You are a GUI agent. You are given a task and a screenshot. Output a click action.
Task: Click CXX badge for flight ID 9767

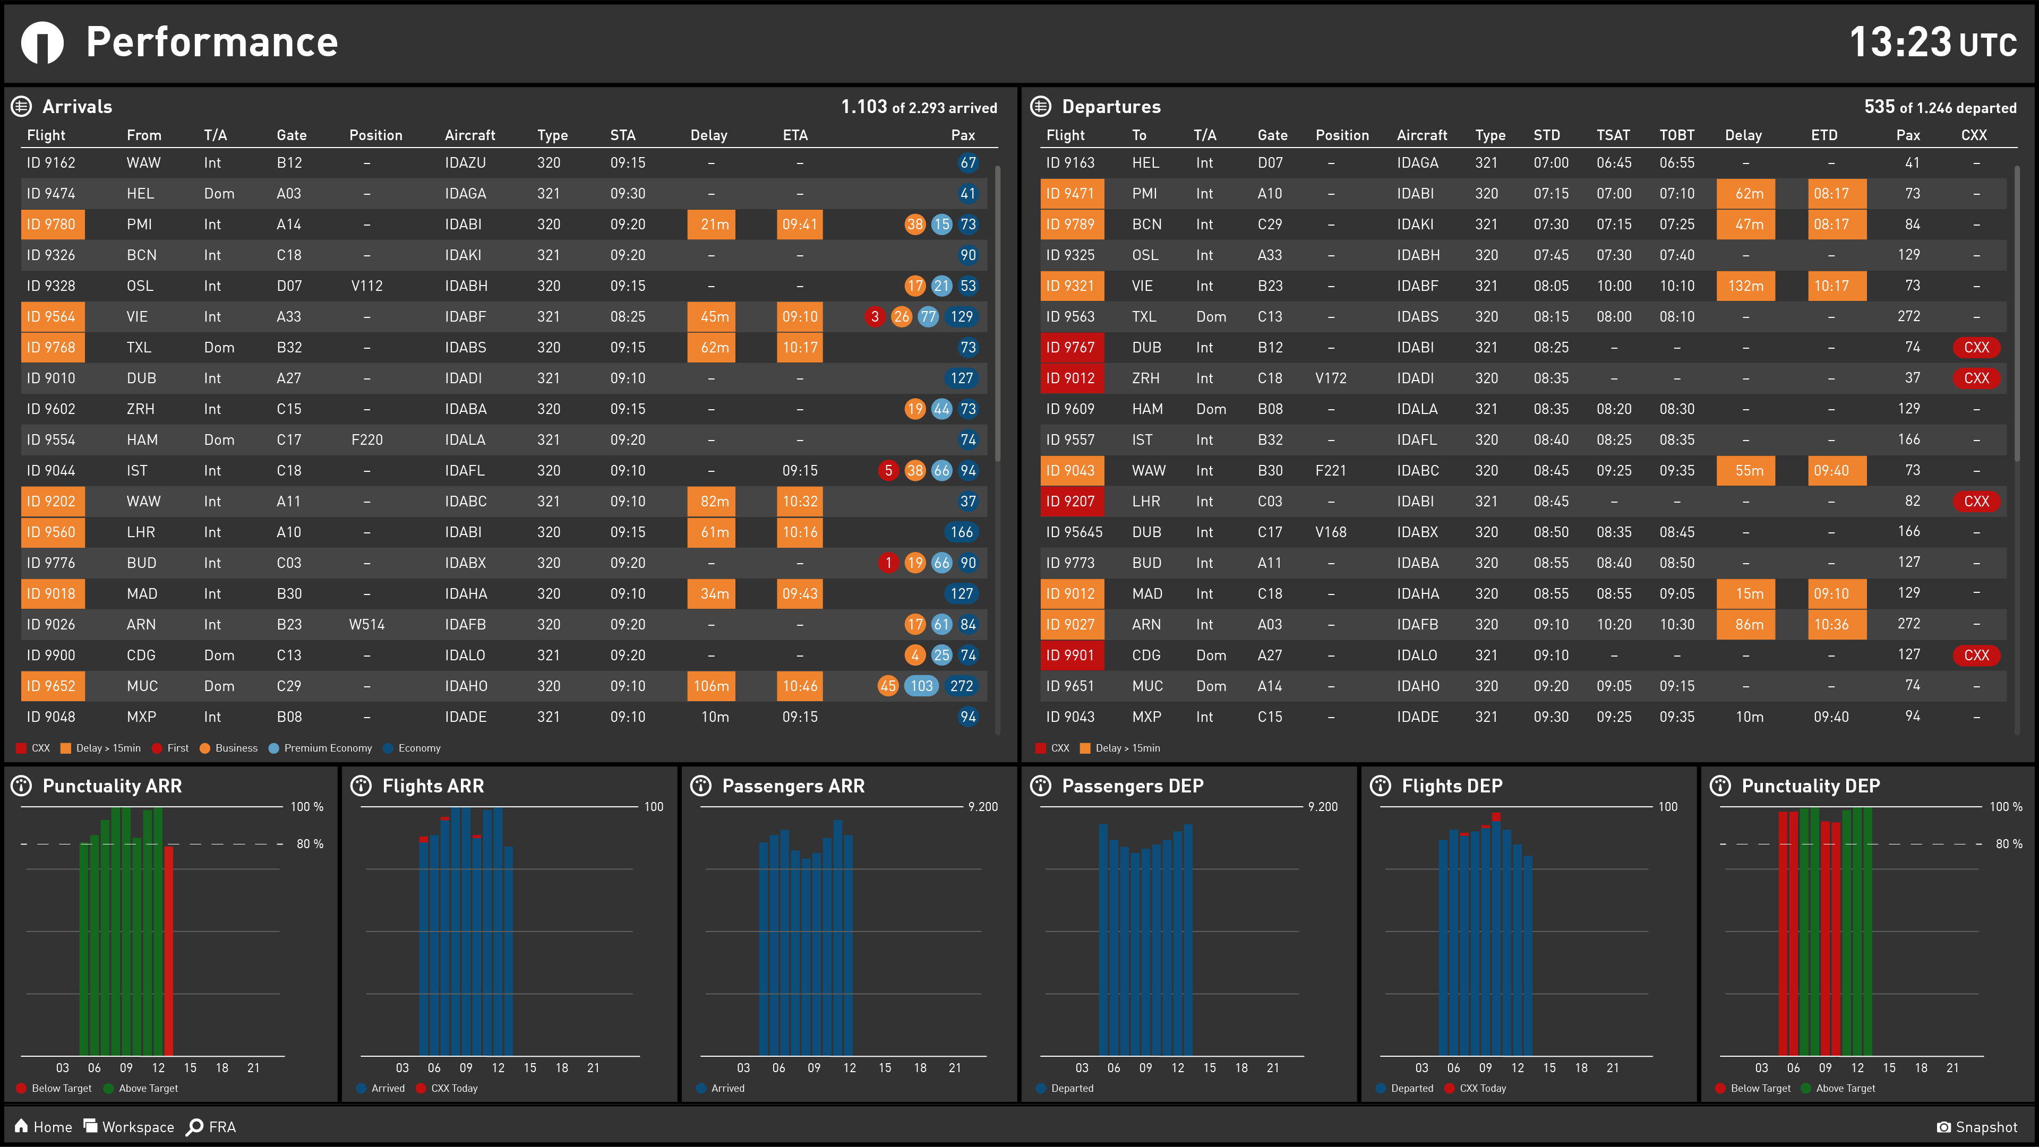pos(1976,347)
